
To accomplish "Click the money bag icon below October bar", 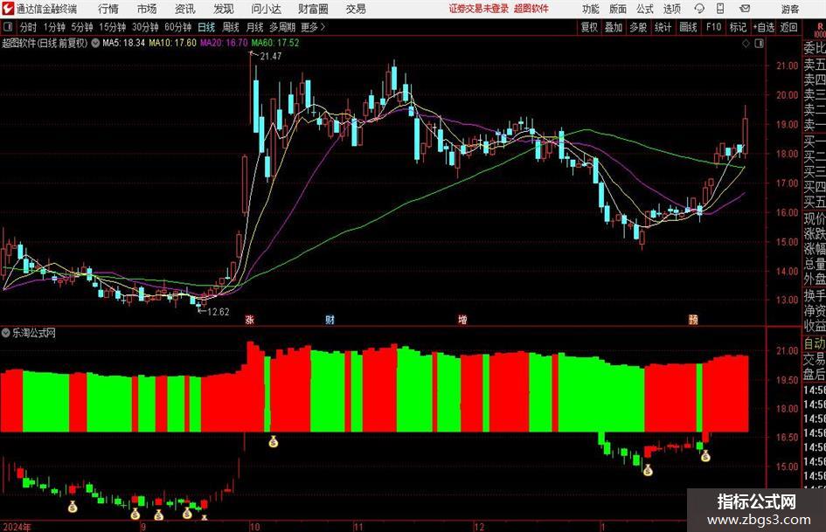I will pos(273,442).
